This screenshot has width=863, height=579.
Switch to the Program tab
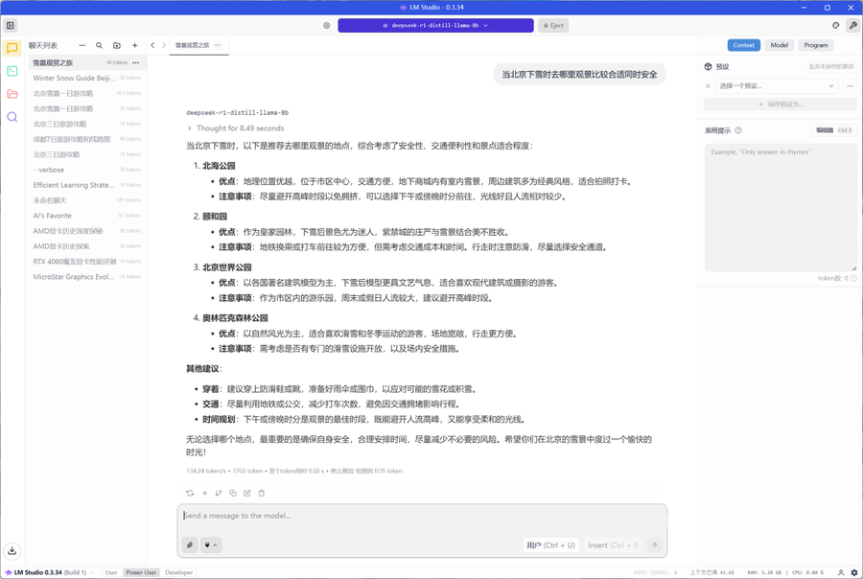coord(816,45)
